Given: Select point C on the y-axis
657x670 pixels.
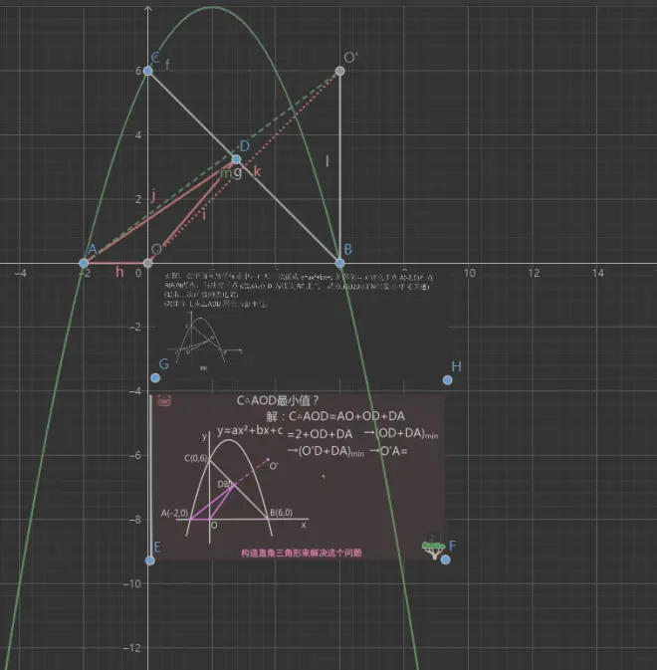Looking at the screenshot, I should point(147,71).
